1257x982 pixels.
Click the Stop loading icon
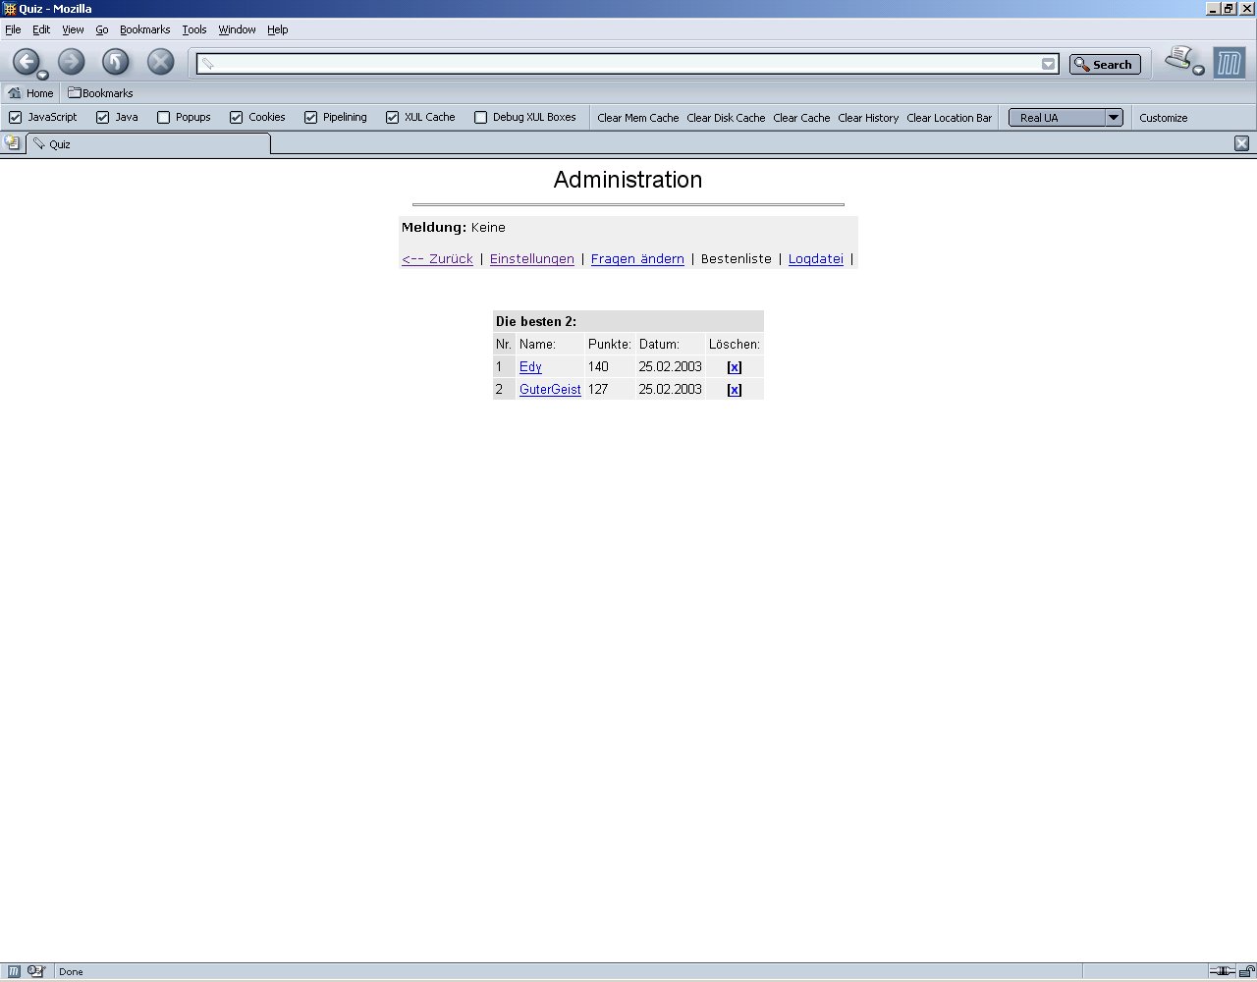click(x=160, y=62)
